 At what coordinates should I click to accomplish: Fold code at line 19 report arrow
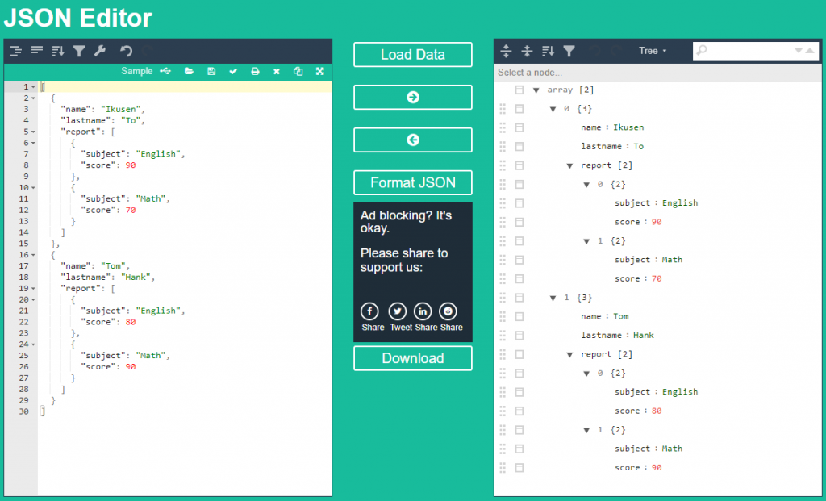[34, 289]
